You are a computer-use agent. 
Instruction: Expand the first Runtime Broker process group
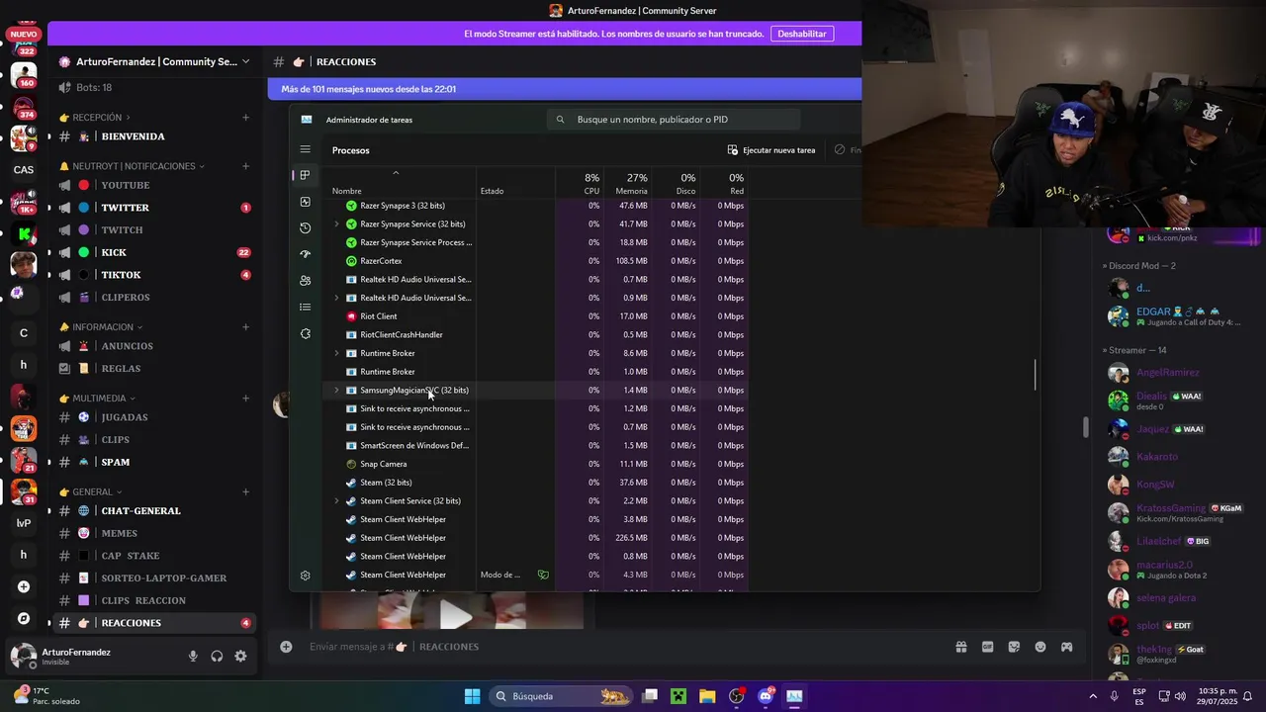(336, 353)
